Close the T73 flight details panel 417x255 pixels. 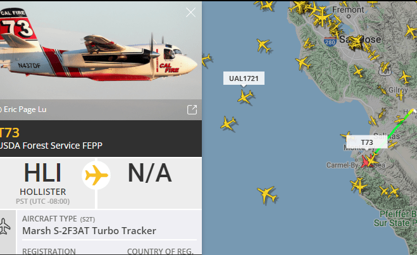pyautogui.click(x=190, y=12)
